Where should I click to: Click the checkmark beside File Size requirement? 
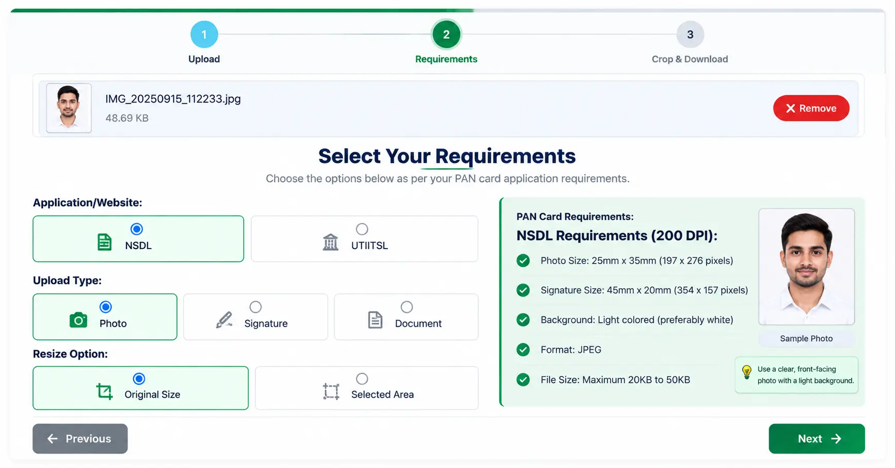coord(523,380)
